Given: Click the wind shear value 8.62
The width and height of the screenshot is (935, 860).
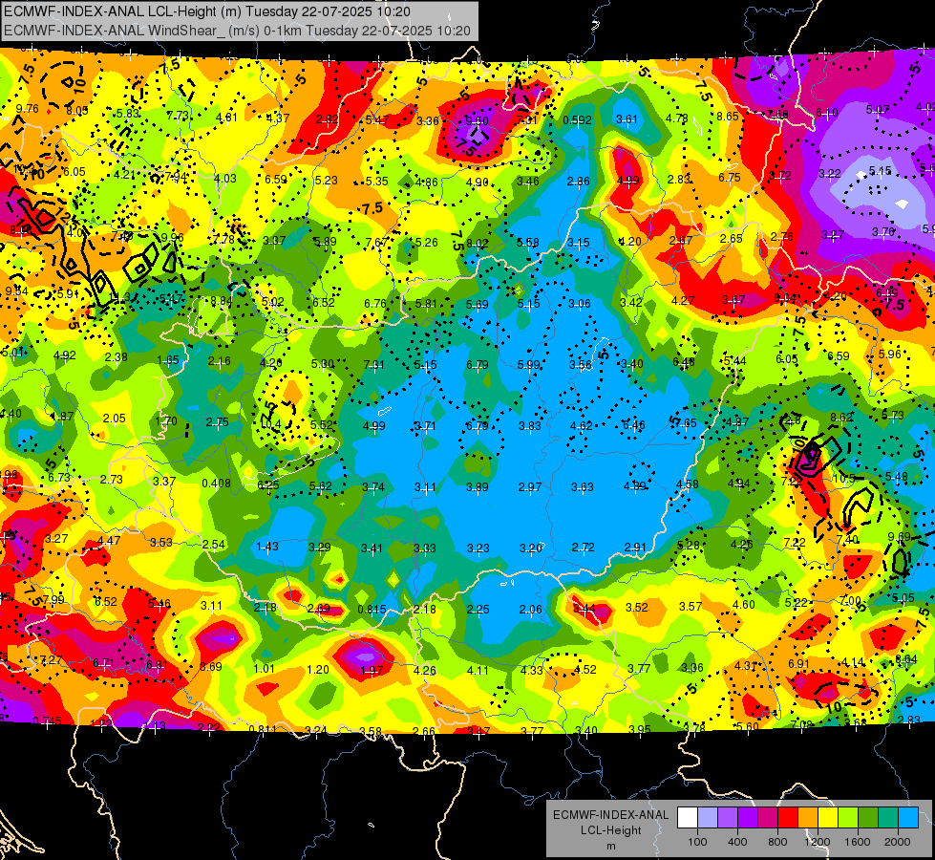Looking at the screenshot, I should tap(841, 418).
